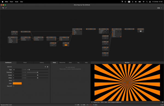Click the Rays slider handle in Dashboard
This screenshot has width=164, height=106.
pos(29,70)
